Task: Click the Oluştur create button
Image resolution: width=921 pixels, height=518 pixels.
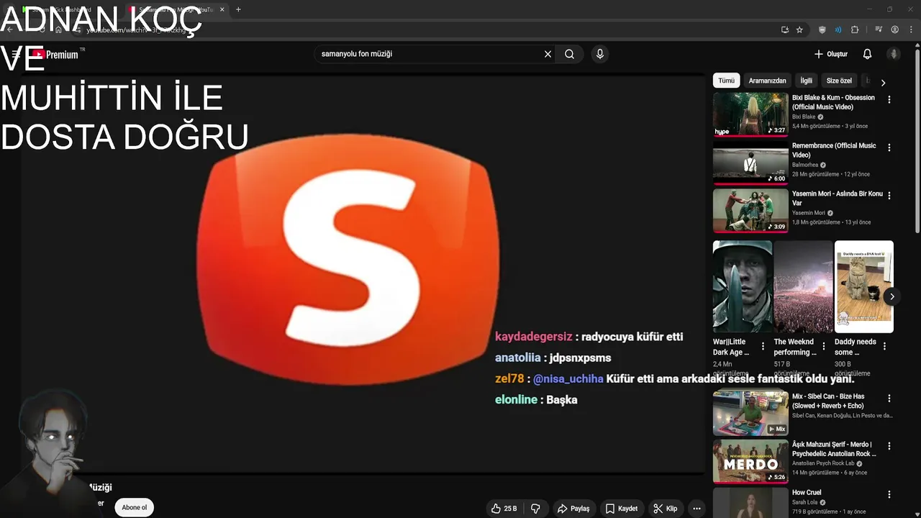Action: (831, 54)
